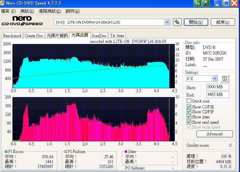
Task: Click the PI Failures maximum "181"
Action: coord(110,161)
